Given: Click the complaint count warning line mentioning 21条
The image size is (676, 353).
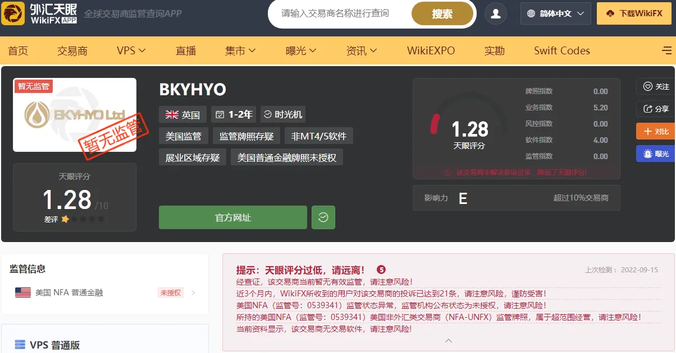Looking at the screenshot, I should (x=391, y=294).
